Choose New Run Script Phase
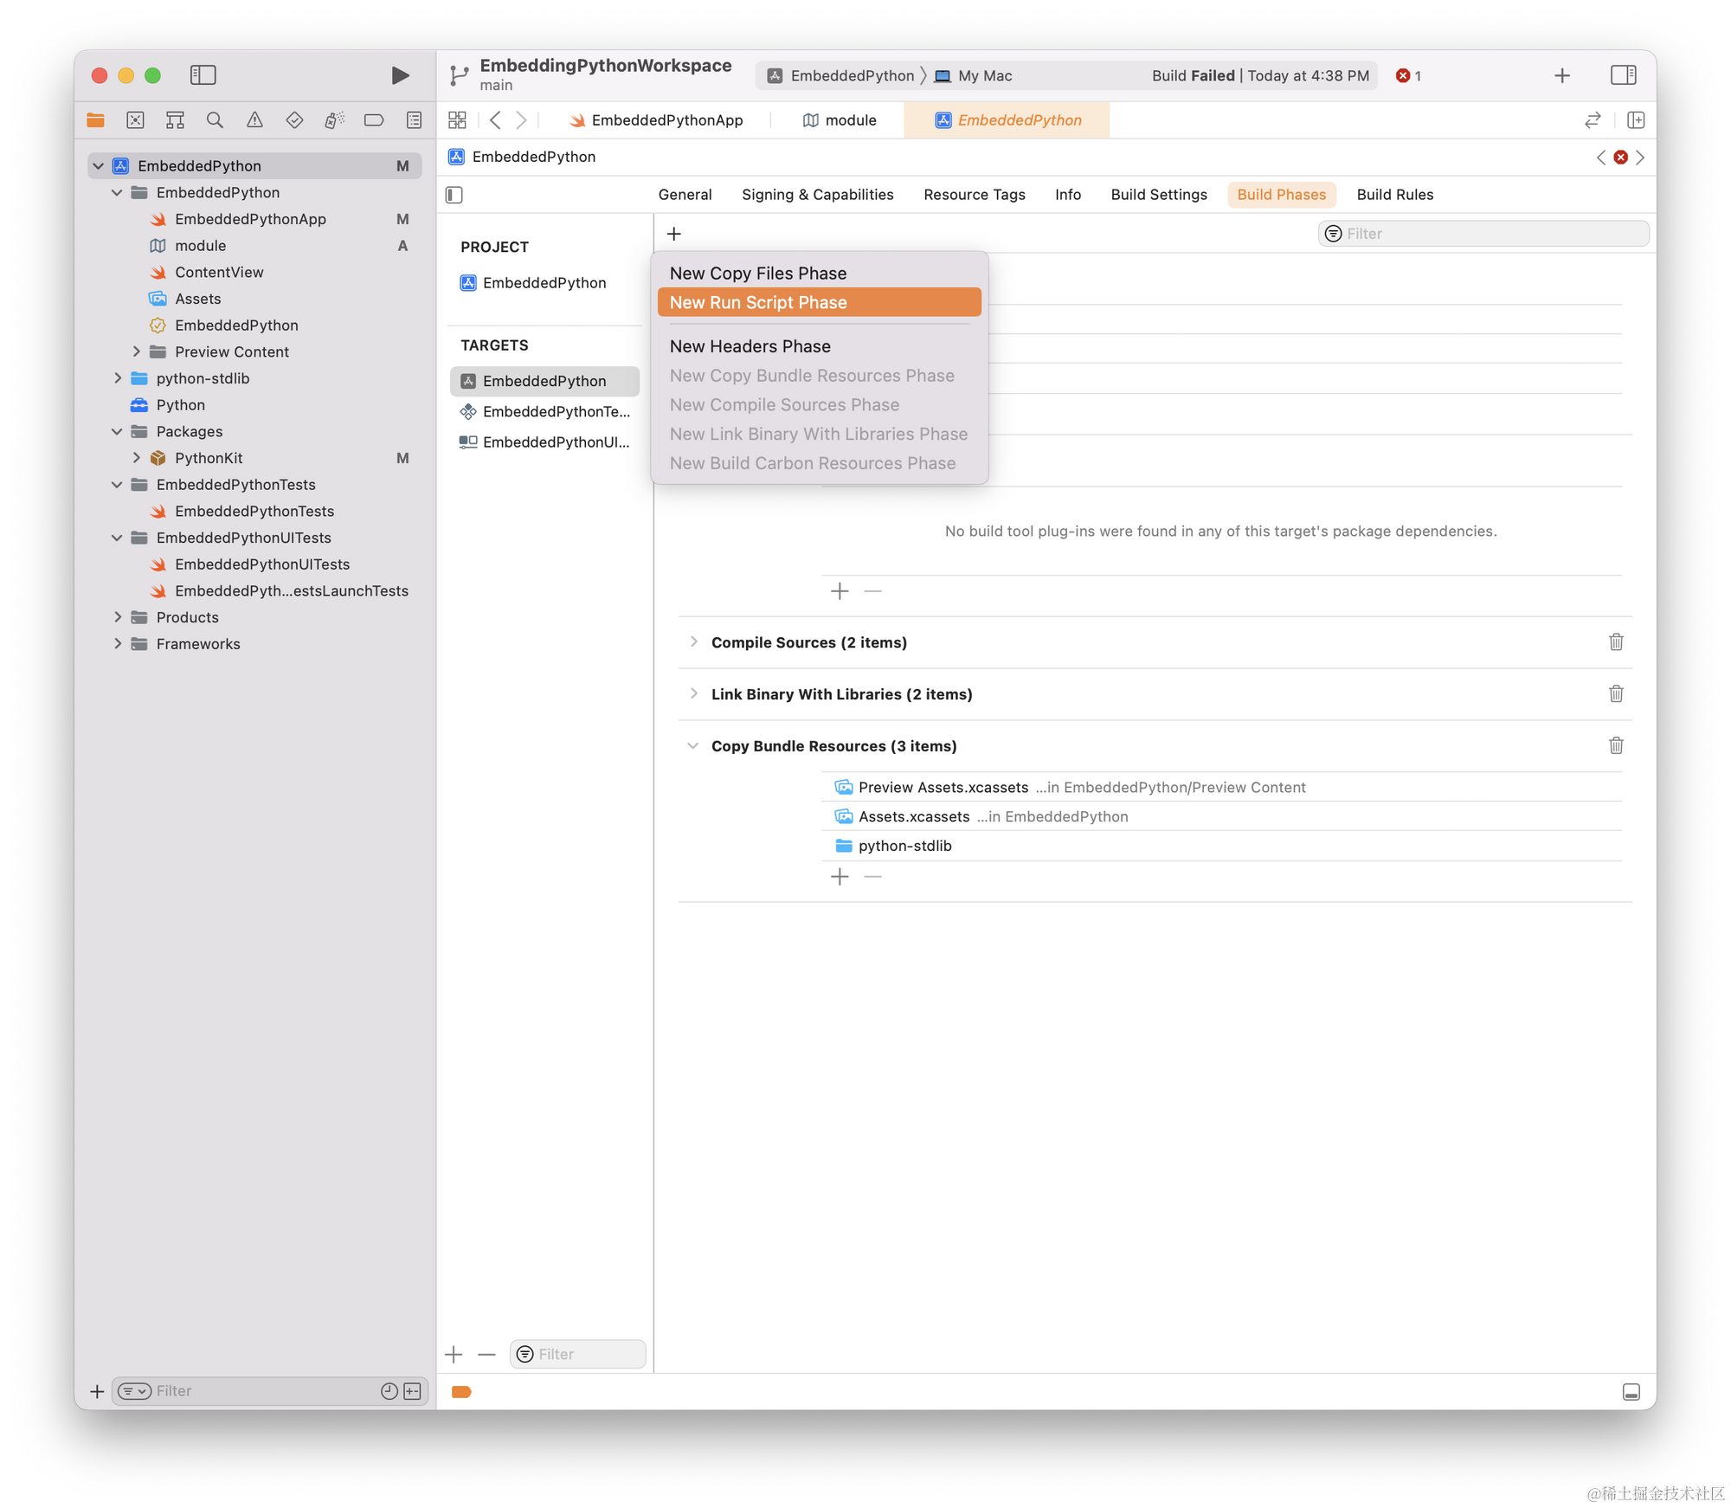The width and height of the screenshot is (1731, 1508). pyautogui.click(x=819, y=303)
